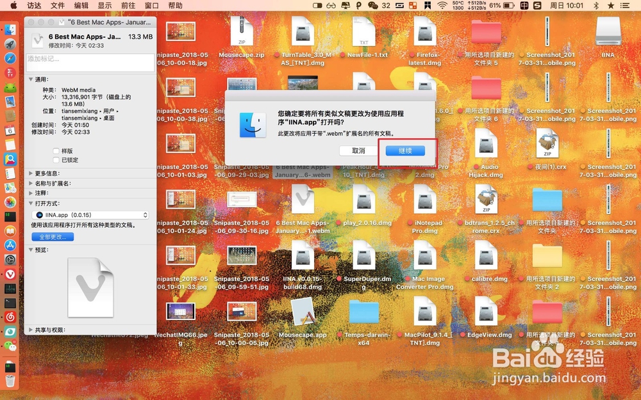Expand the 名称与扩展名 section
This screenshot has height=400, width=641.
[x=31, y=183]
